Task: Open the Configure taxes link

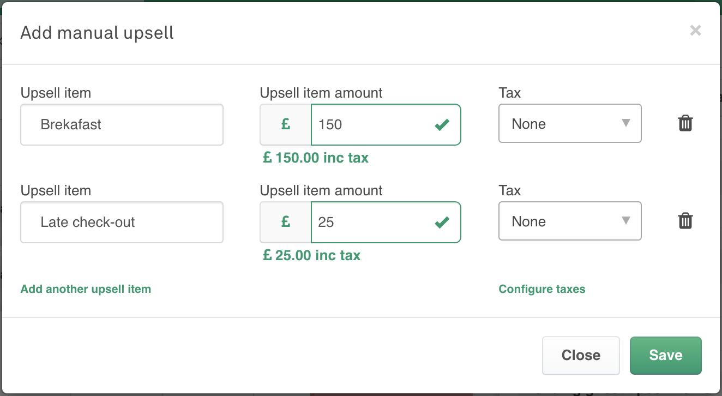Action: (x=542, y=289)
